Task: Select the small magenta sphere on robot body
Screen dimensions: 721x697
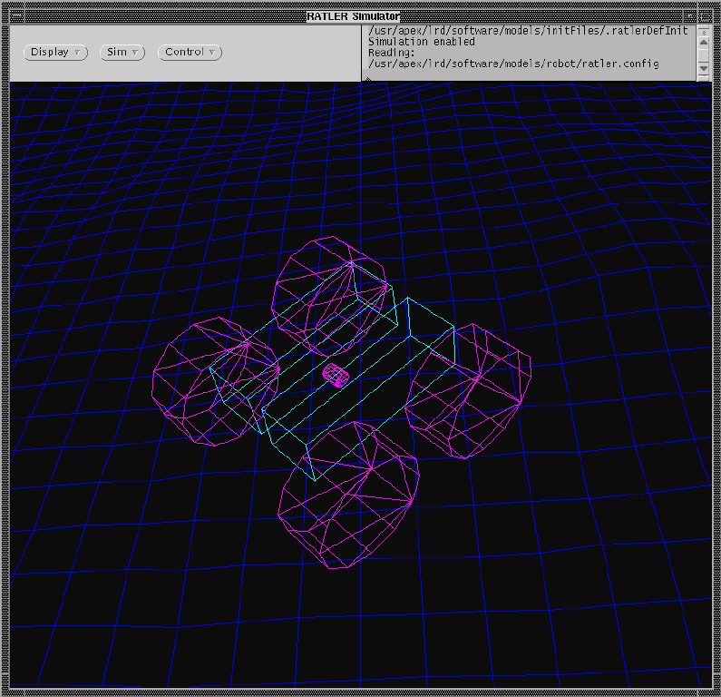Action: pyautogui.click(x=336, y=374)
